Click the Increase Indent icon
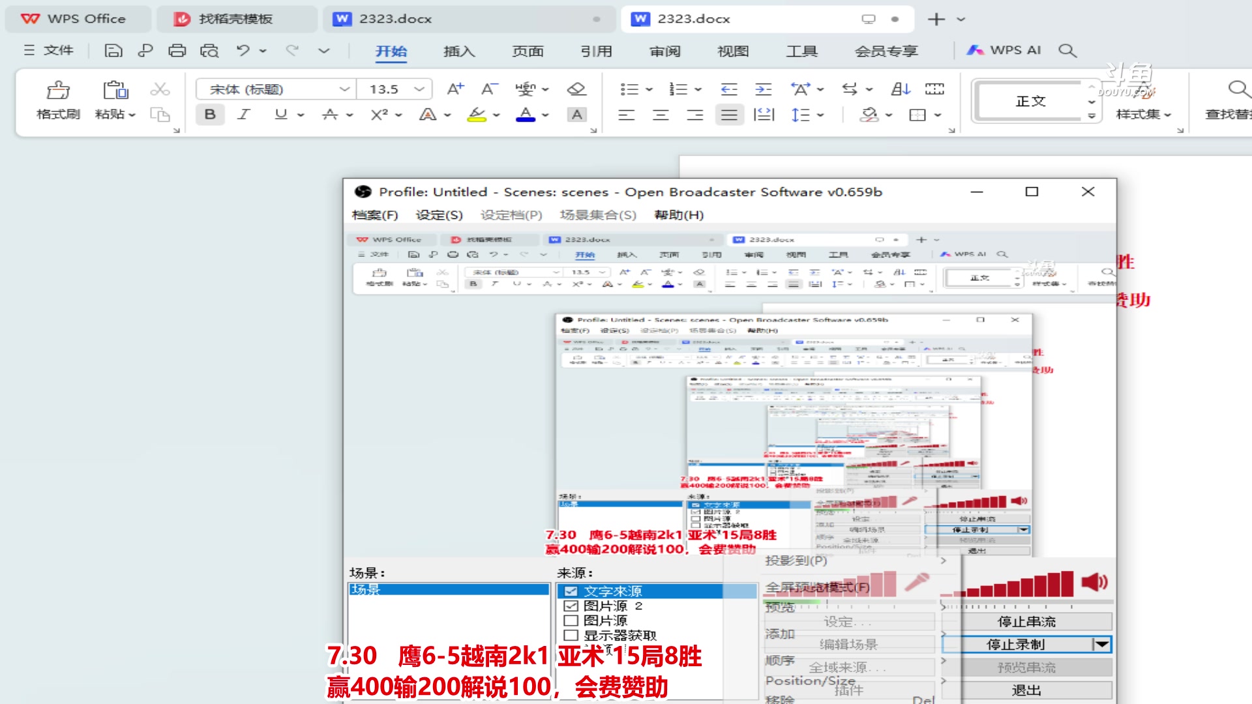The height and width of the screenshot is (704, 1252). 763,89
